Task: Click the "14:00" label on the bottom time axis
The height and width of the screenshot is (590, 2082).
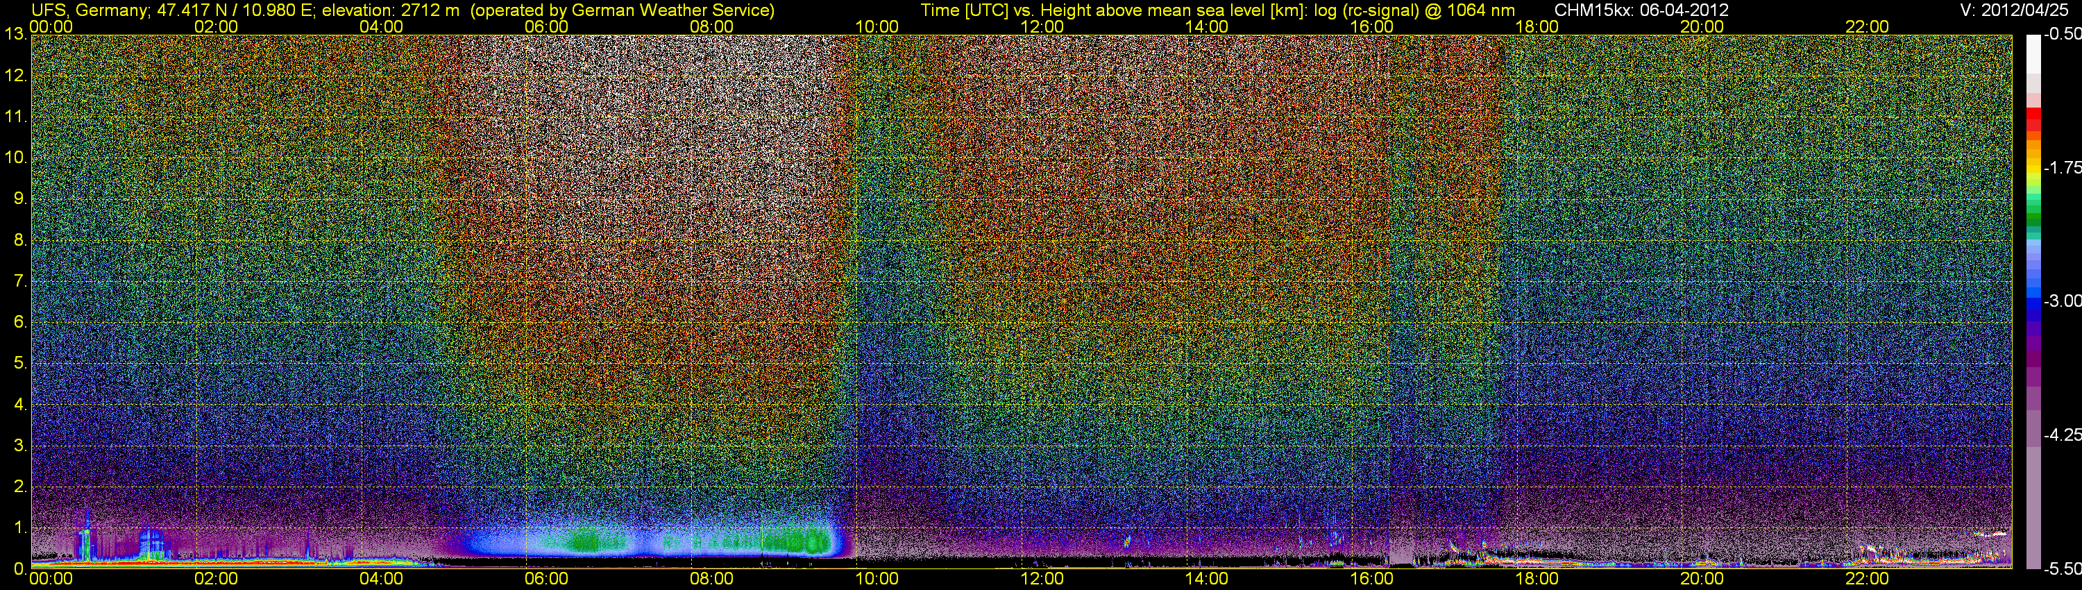Action: coord(1207,579)
